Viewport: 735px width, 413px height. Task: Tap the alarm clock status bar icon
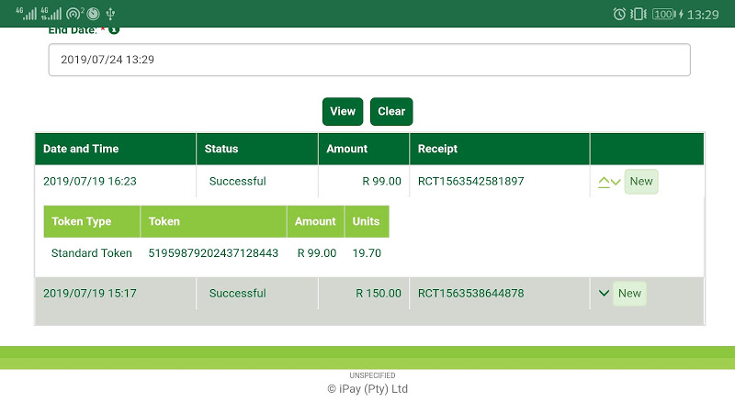619,14
